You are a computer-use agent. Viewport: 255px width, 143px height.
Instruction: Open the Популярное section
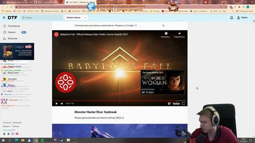[12, 26]
